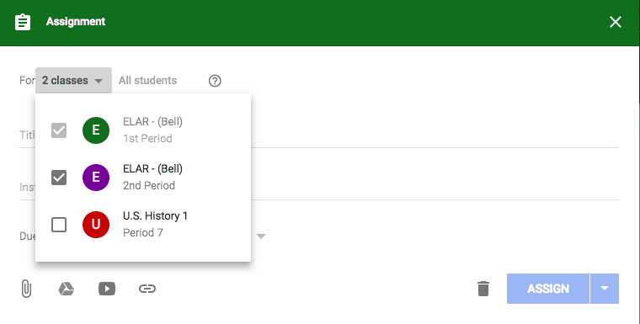The height and width of the screenshot is (324, 640).
Task: Attach a file with the paperclip icon
Action: (x=26, y=289)
